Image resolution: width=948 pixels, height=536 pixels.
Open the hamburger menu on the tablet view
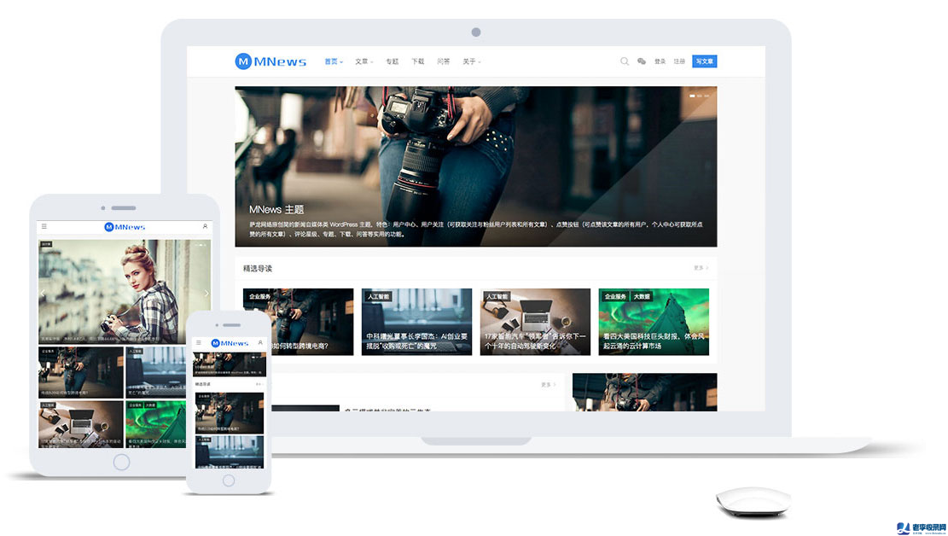click(44, 227)
